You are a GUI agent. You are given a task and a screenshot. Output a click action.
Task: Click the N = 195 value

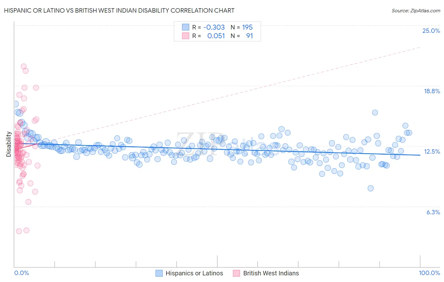[x=242, y=27]
